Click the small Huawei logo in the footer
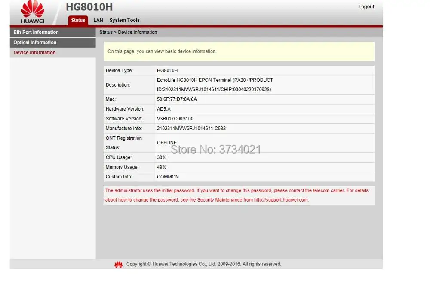 (x=119, y=265)
